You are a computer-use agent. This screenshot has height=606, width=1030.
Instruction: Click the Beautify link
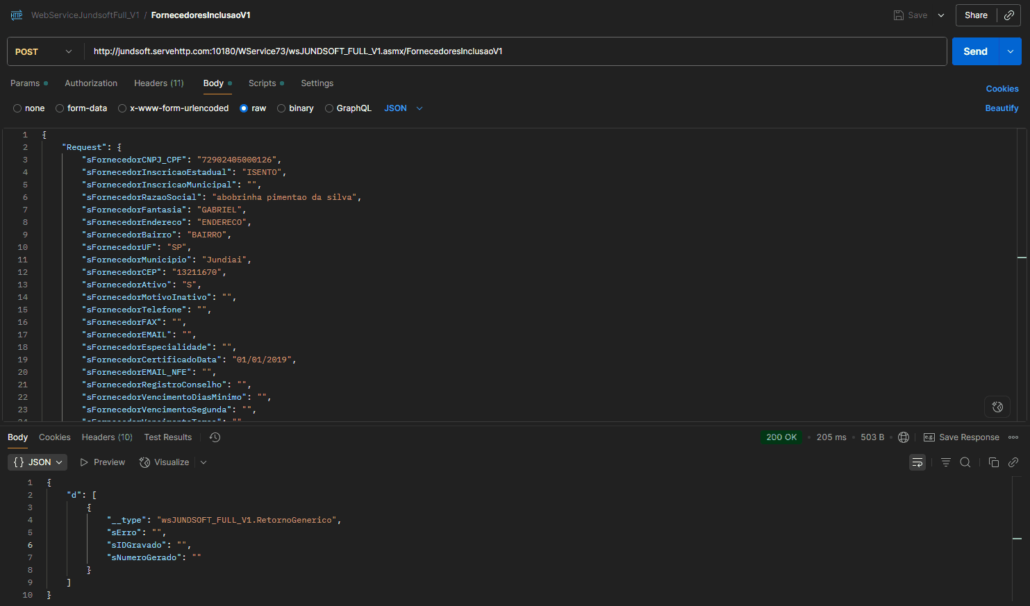click(x=1002, y=108)
